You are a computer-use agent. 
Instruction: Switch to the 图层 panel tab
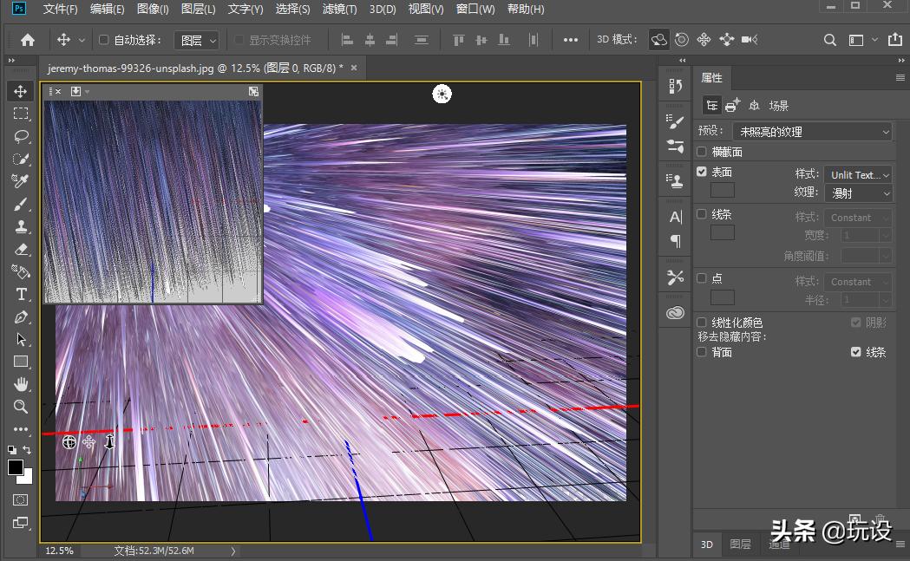coord(740,545)
